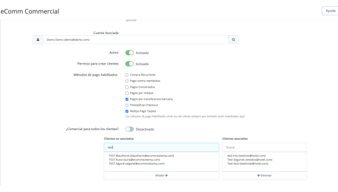The width and height of the screenshot is (338, 192).
Task: Click the user icon beside the account field
Action: pyautogui.click(x=38, y=40)
